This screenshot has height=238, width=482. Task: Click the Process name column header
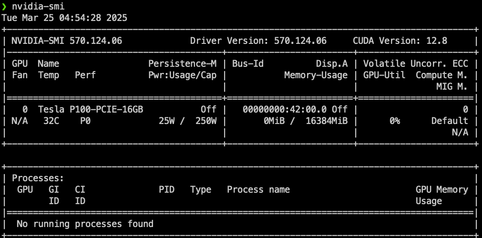click(x=258, y=190)
